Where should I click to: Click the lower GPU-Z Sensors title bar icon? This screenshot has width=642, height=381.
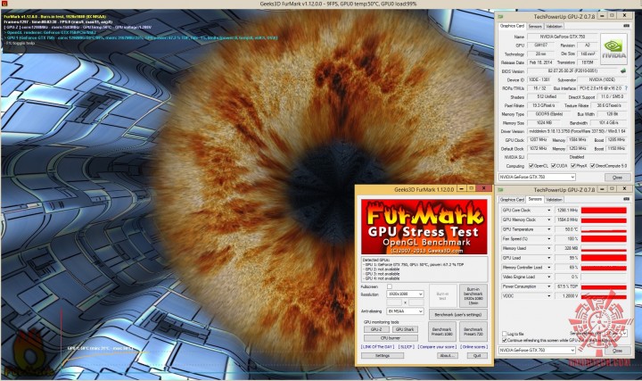(x=501, y=190)
